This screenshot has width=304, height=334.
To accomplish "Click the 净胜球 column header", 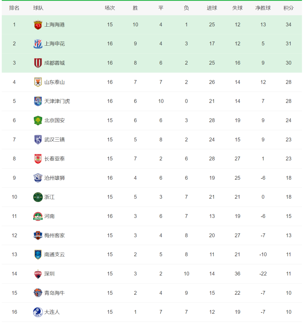I will pyautogui.click(x=263, y=8).
